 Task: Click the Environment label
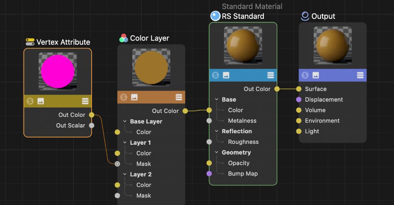(x=322, y=121)
